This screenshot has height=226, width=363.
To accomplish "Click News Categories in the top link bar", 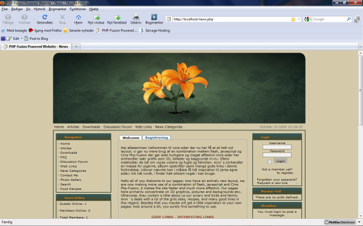I will click(169, 127).
